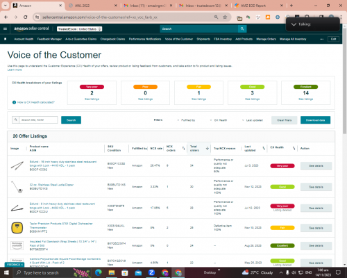347x278 pixels.
Task: Open Feedback Manager in navigation bar
Action: [x=49, y=39]
